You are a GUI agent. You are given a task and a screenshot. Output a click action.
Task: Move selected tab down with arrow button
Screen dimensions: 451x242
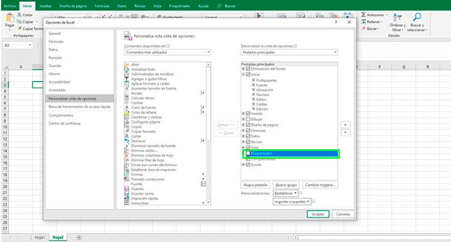pos(345,132)
